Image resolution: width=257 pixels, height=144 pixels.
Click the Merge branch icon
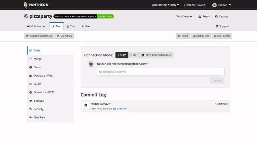click(x=31, y=59)
